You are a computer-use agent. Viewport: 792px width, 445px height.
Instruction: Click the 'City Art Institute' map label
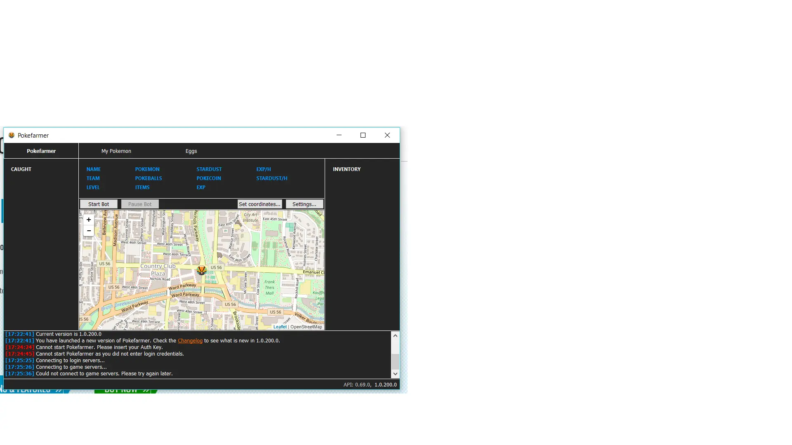click(x=250, y=217)
